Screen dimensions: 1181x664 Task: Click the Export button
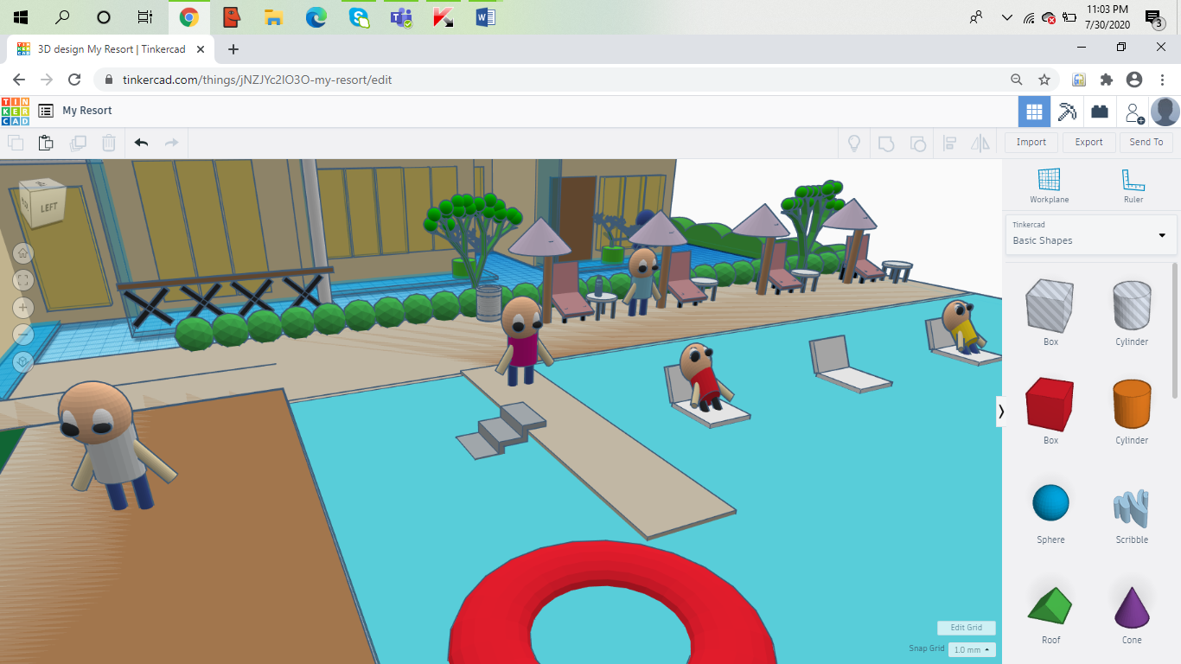1088,143
